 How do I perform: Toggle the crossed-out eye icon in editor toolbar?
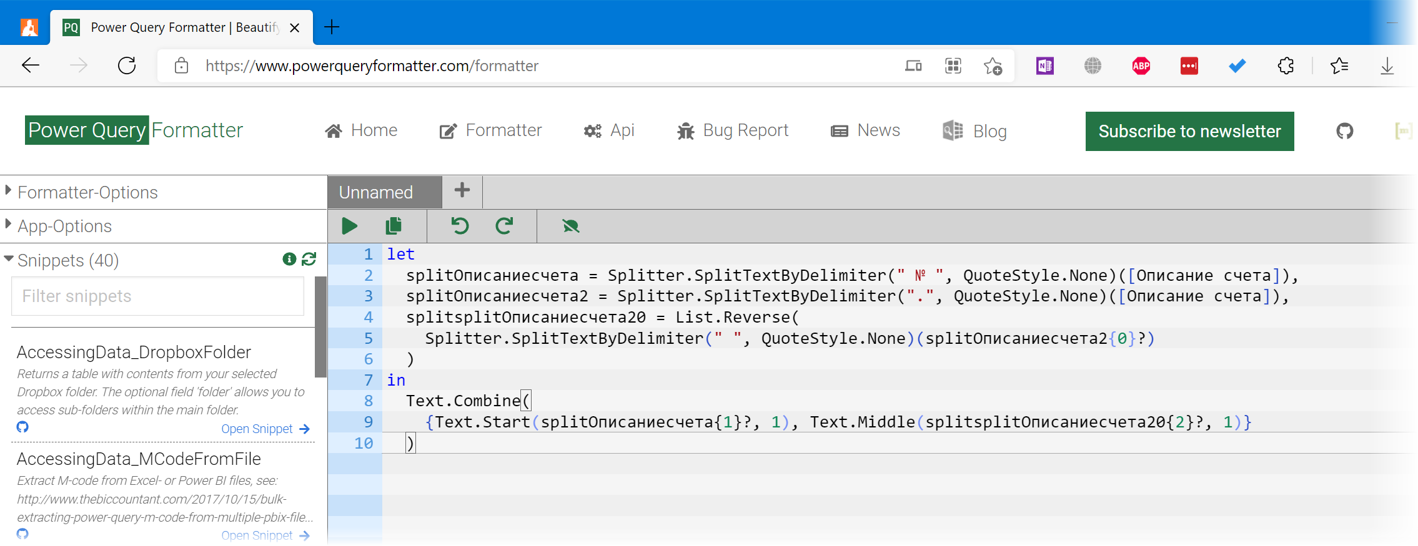(570, 226)
